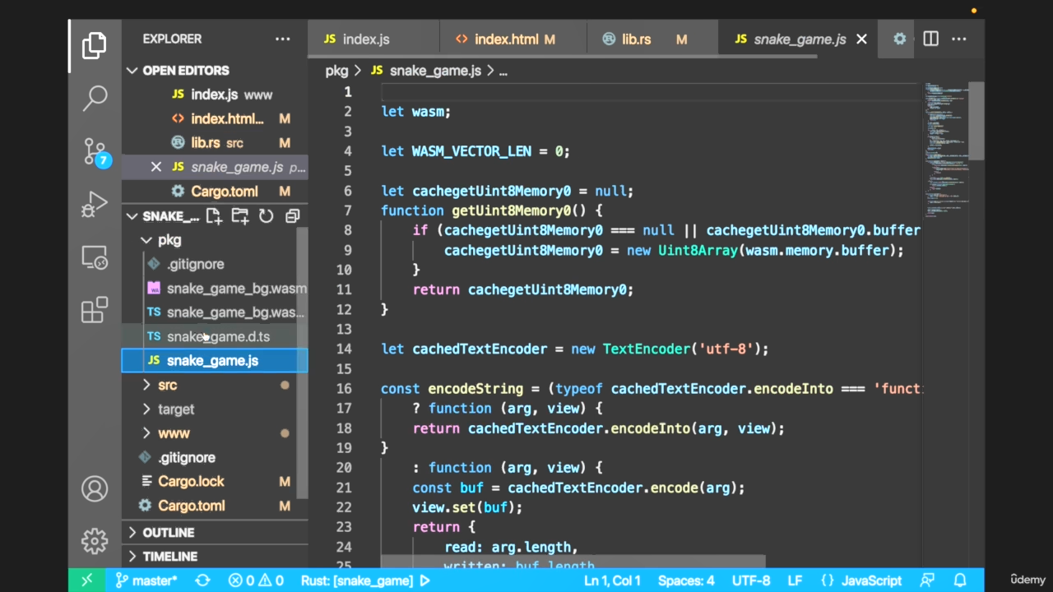Click the Refresh Explorer icon
Screen dimensions: 1053x592
click(266, 216)
